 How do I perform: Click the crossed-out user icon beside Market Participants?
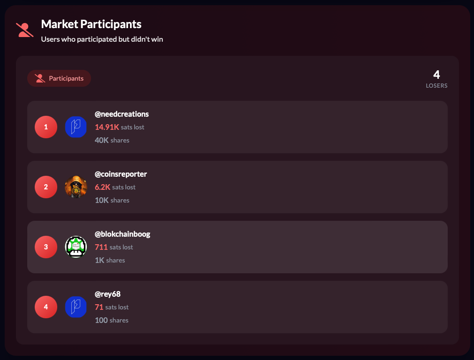(x=24, y=30)
